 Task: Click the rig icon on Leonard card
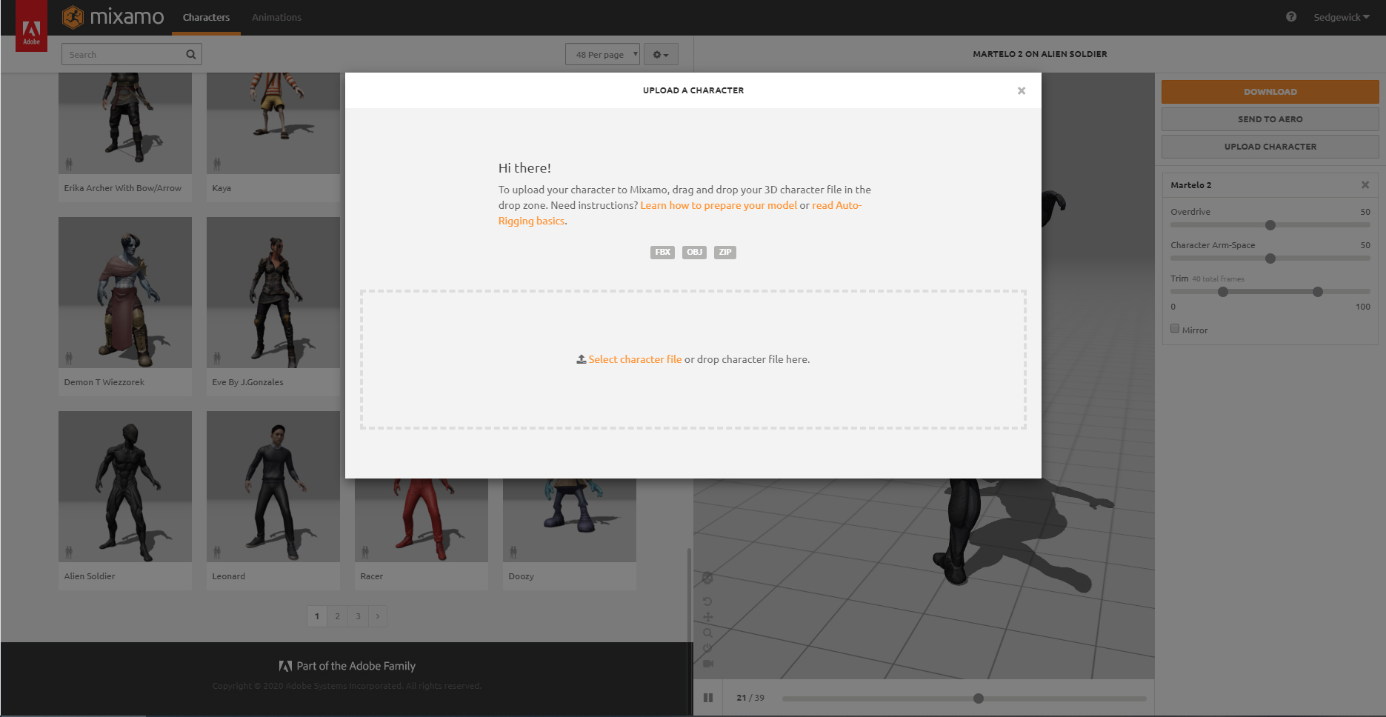click(x=217, y=552)
